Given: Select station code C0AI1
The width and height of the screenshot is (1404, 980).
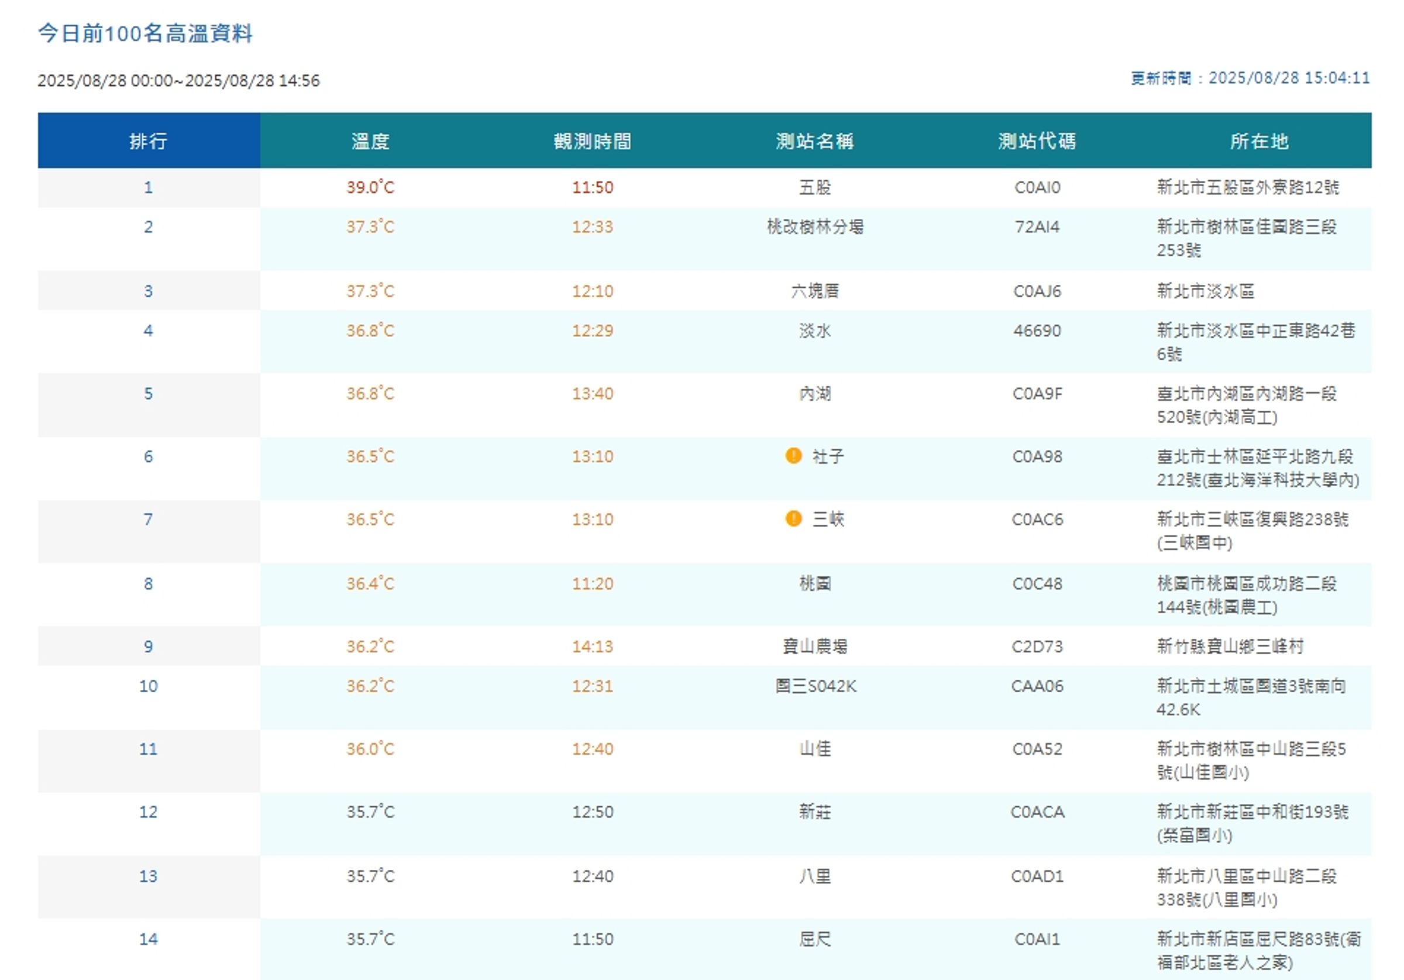Looking at the screenshot, I should [1037, 939].
